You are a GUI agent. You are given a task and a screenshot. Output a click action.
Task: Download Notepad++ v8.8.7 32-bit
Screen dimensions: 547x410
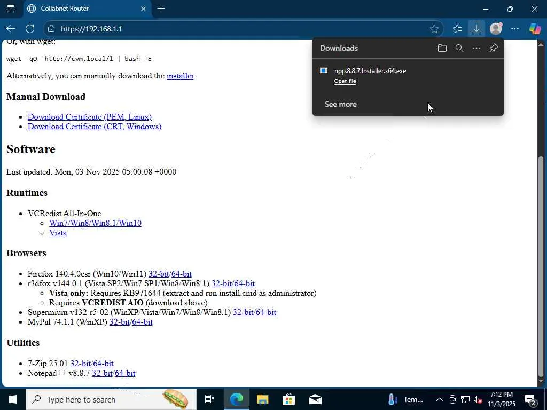[x=102, y=373]
